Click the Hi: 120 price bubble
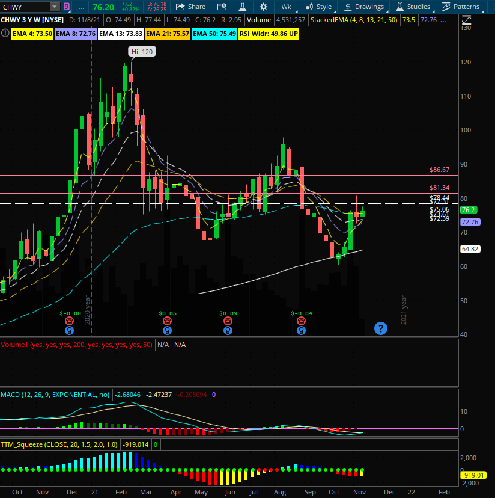The image size is (495, 498). point(142,52)
